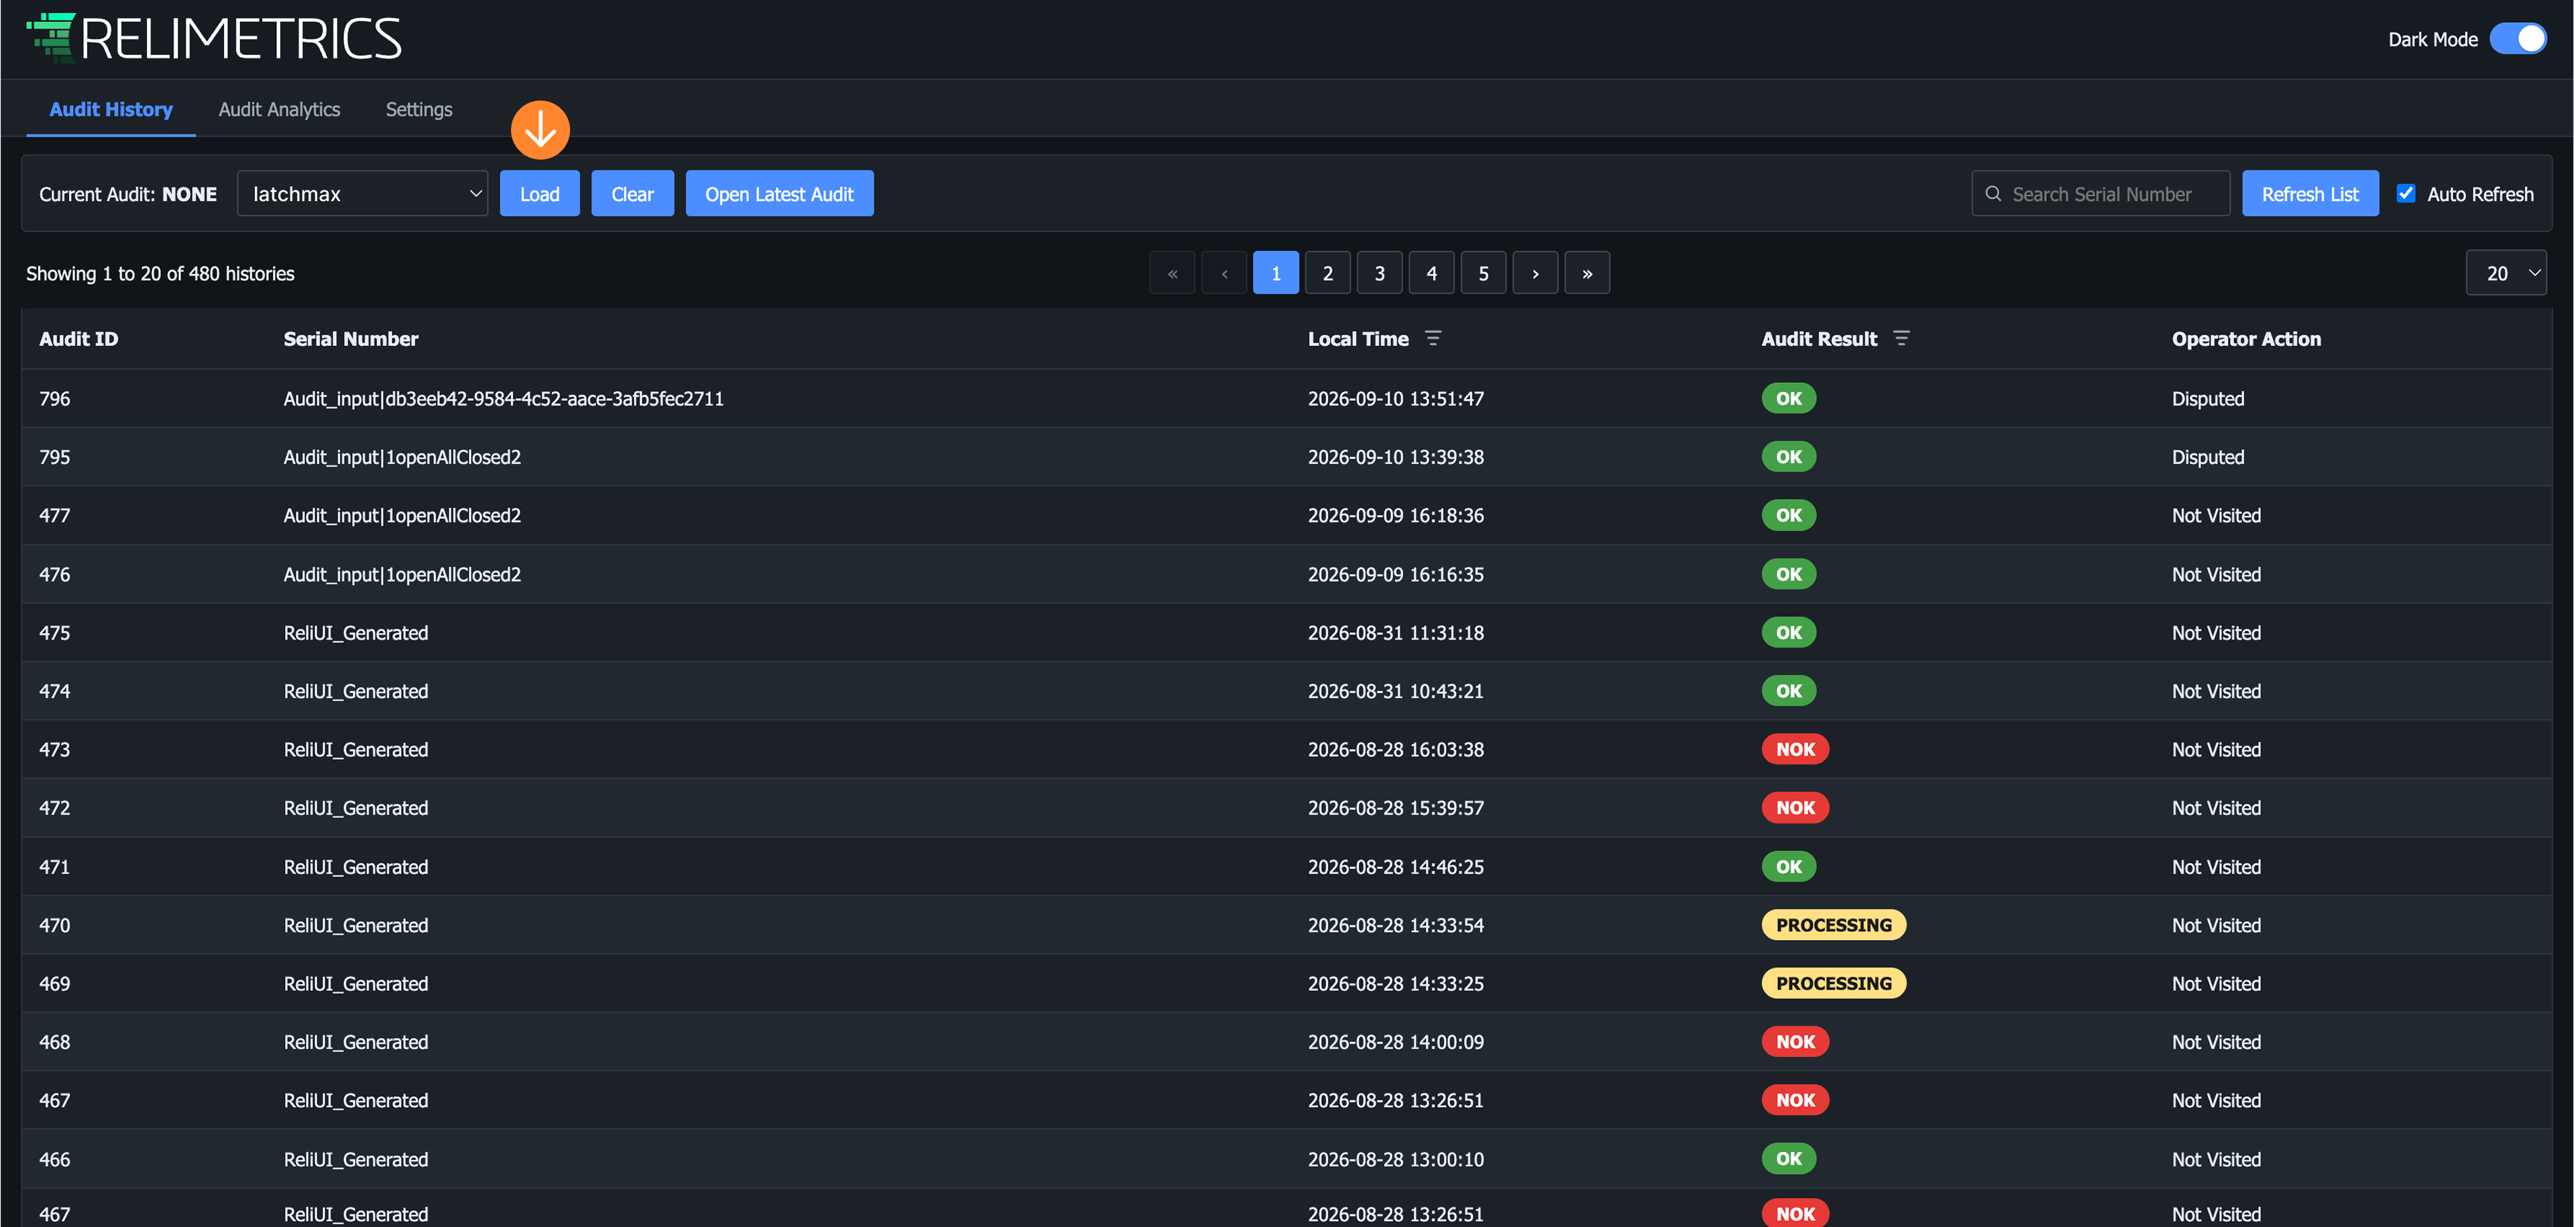Click the Operator Action column header
Viewport: 2574px width, 1227px height.
[2246, 339]
